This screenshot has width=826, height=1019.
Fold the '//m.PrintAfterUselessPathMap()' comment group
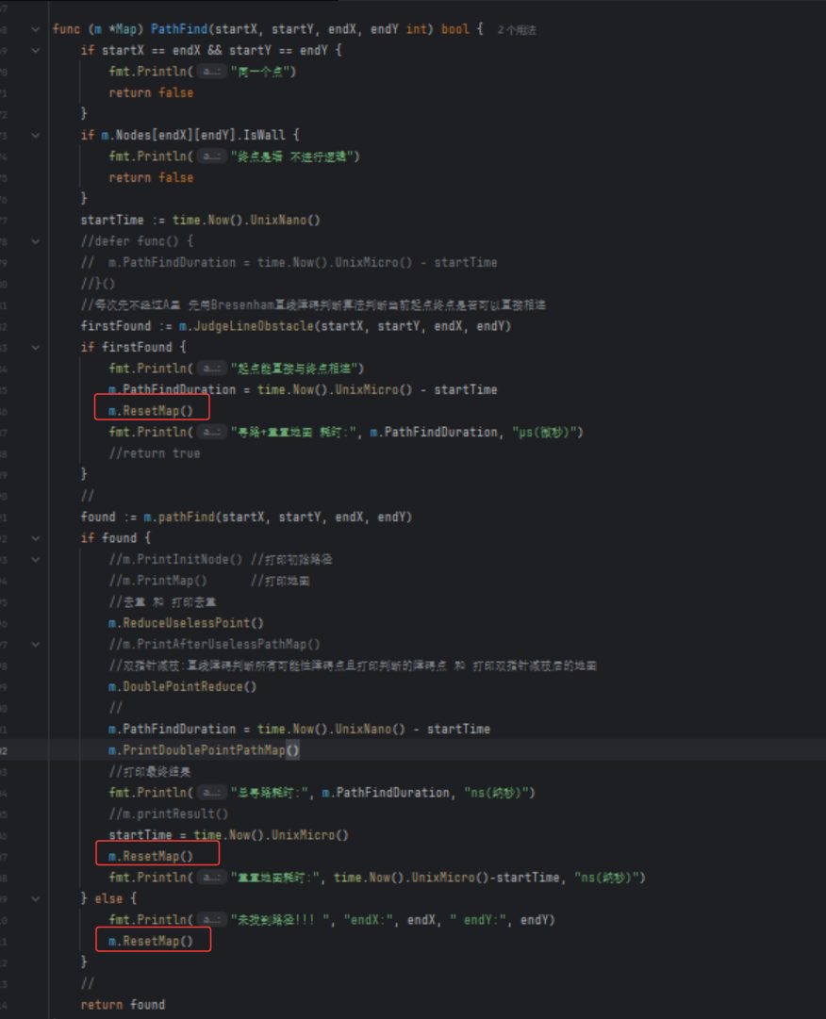pos(36,644)
